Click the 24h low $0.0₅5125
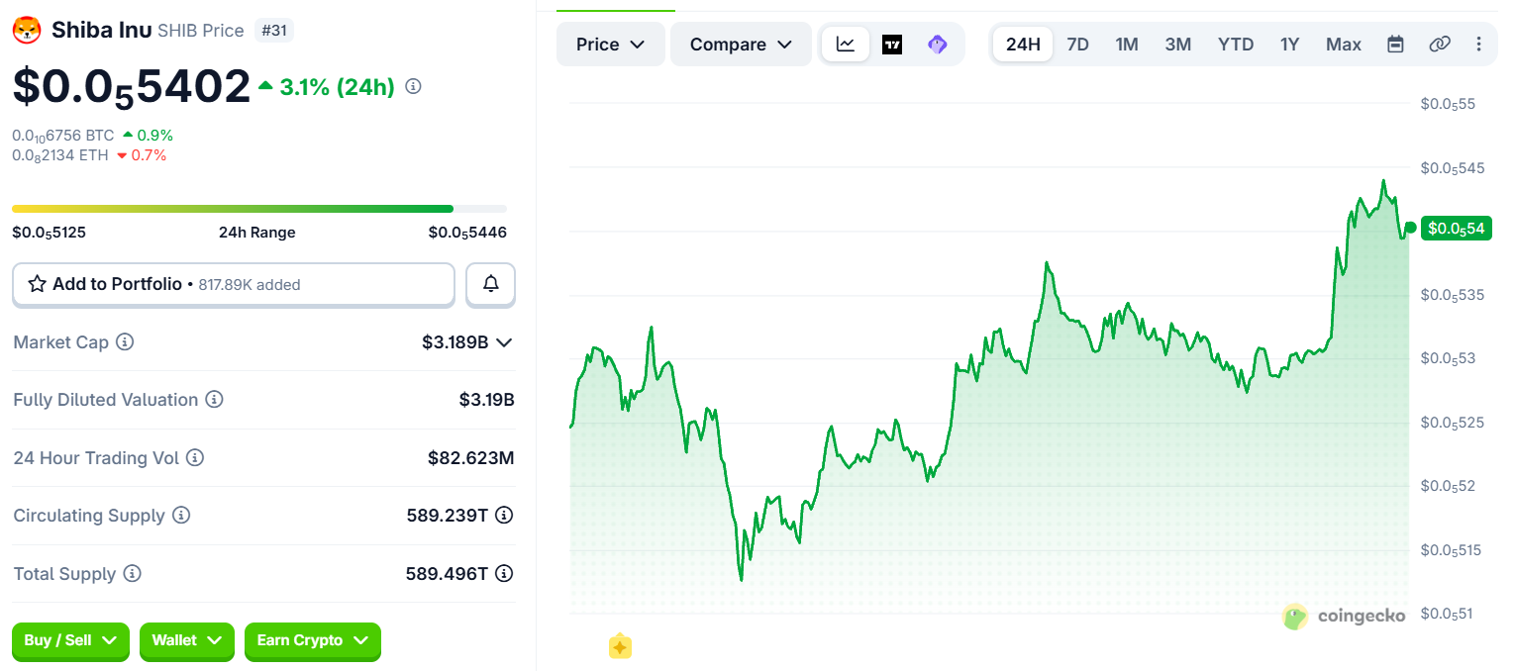This screenshot has width=1515, height=671. (49, 233)
